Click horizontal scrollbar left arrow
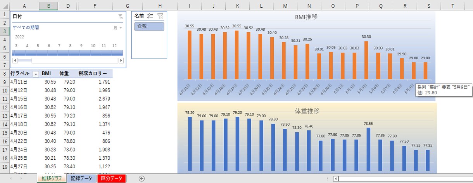 pos(336,179)
